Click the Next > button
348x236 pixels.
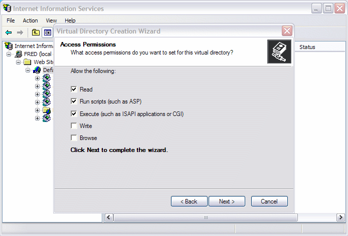click(227, 201)
